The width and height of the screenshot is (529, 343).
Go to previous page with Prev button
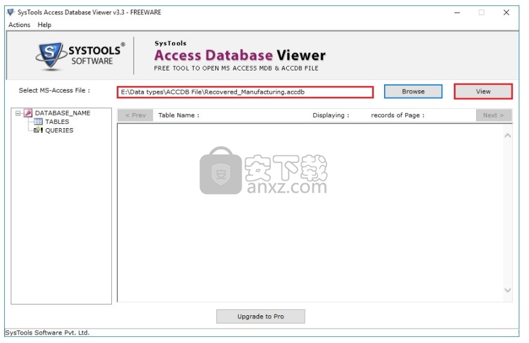[x=135, y=115]
